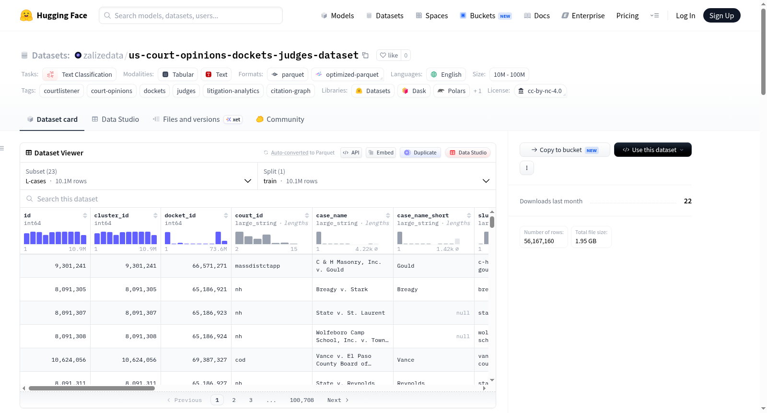Switch to the Dataset card tab

pyautogui.click(x=52, y=119)
